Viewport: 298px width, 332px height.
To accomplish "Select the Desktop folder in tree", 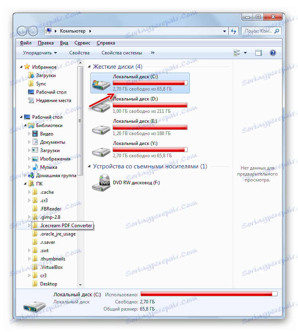I will [49, 284].
